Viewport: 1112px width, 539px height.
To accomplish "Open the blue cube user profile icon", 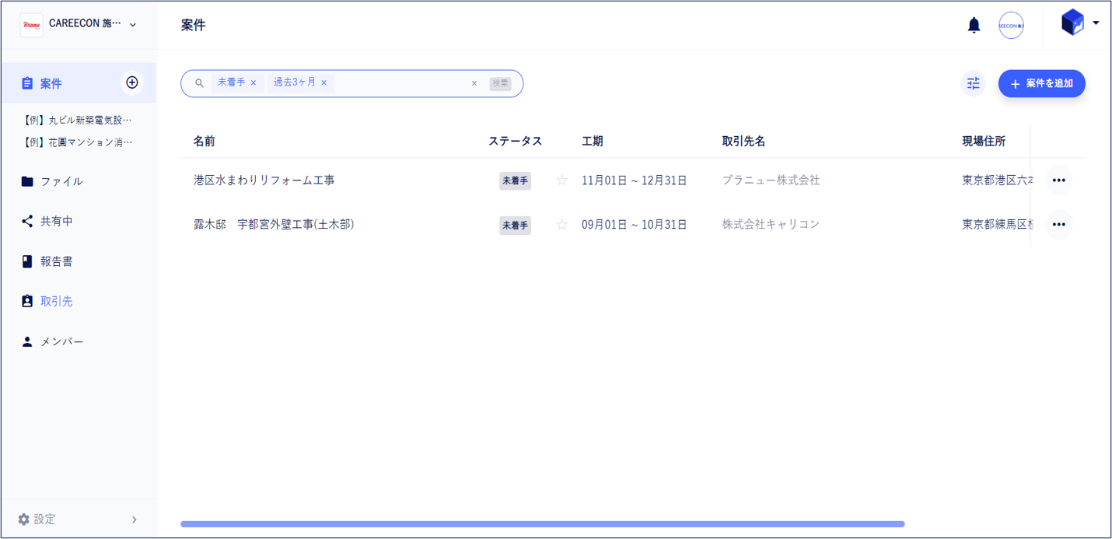I will click(1072, 23).
